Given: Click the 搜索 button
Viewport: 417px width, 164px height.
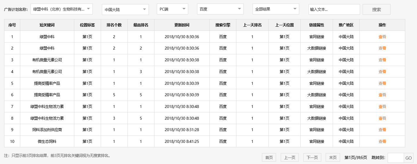Looking at the screenshot, I should [x=376, y=9].
